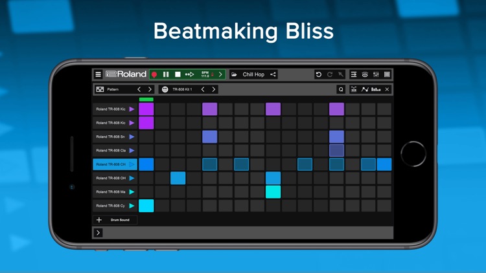Redo the last undone action
This screenshot has width=486, height=273.
click(x=330, y=74)
